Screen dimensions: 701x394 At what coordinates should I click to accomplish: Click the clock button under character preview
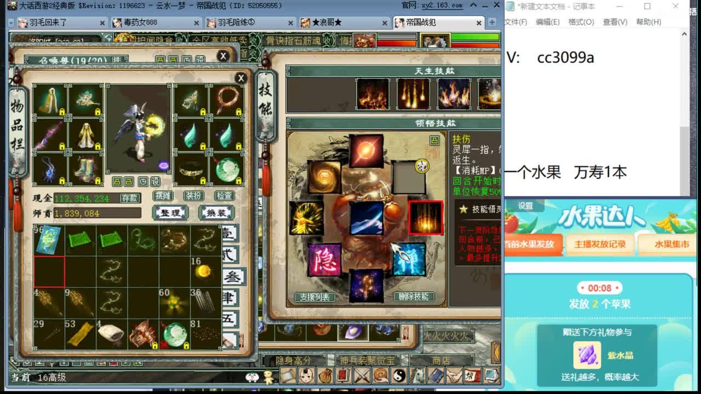(142, 181)
